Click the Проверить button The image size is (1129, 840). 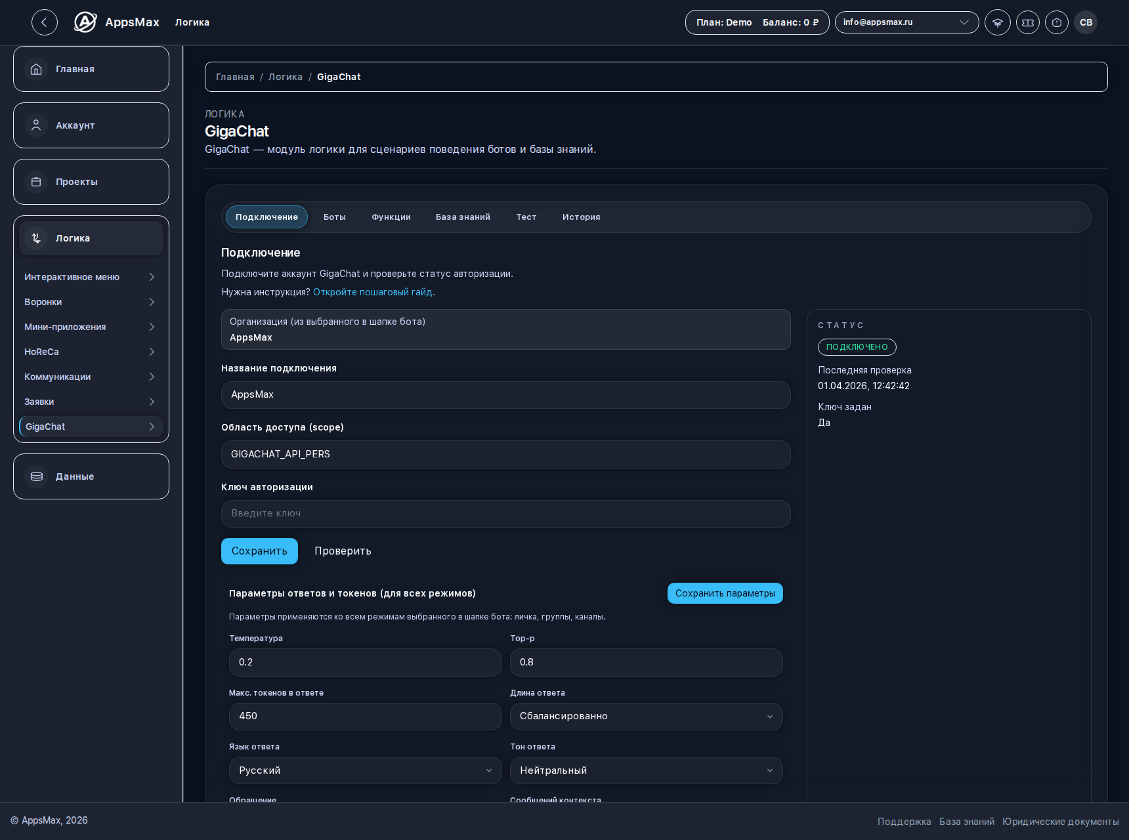(343, 551)
